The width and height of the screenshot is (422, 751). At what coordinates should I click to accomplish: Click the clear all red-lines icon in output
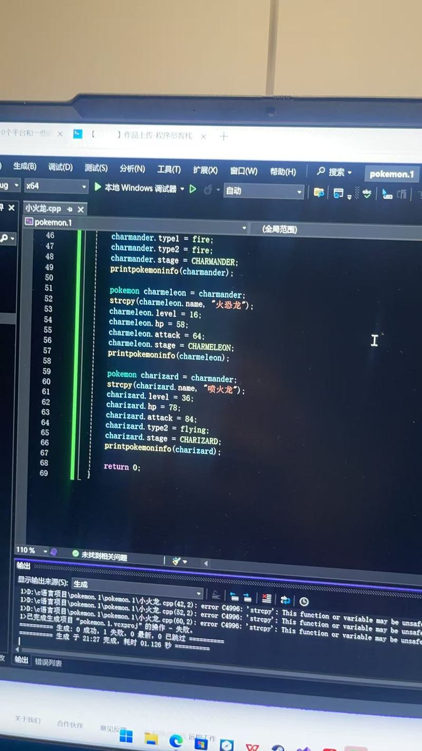pos(266,599)
